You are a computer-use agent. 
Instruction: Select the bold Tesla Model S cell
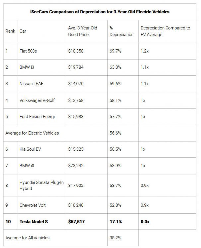pyautogui.click(x=34, y=221)
